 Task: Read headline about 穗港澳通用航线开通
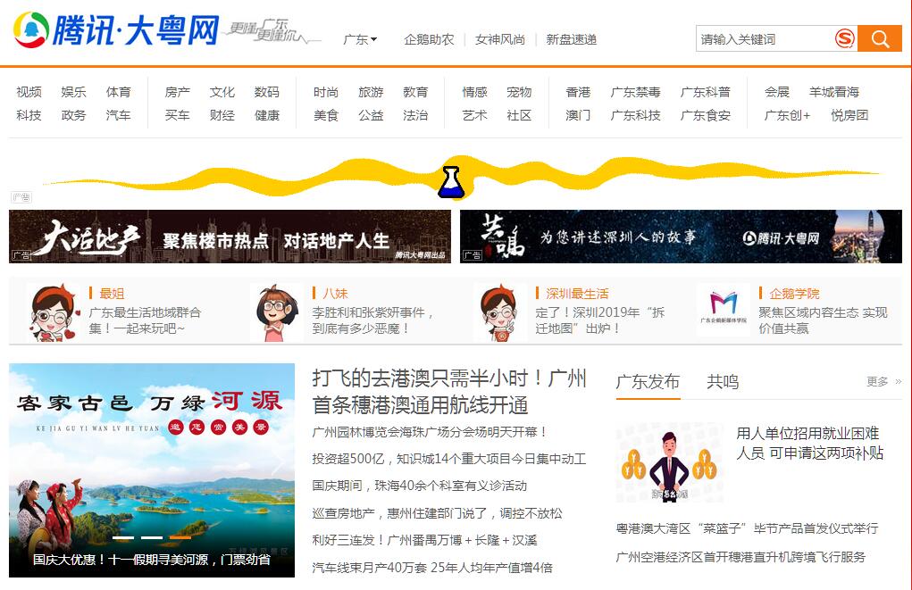[x=449, y=391]
